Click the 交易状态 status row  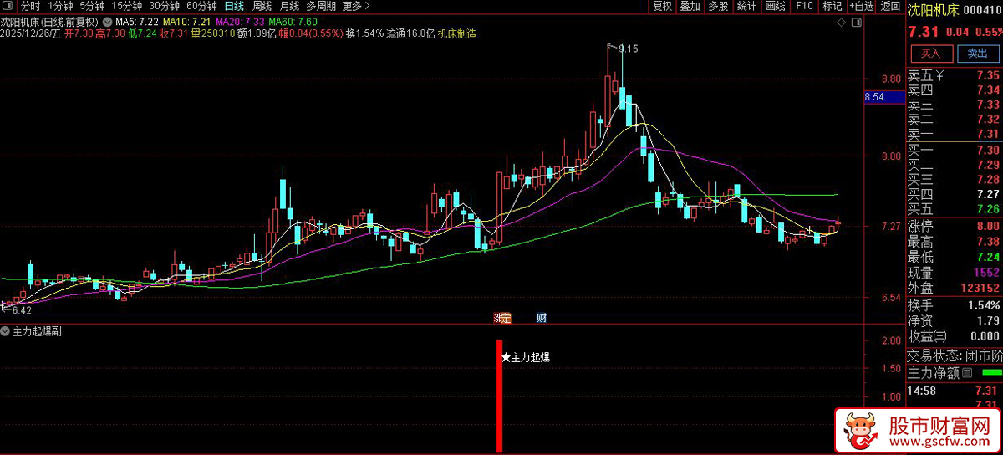(x=955, y=355)
